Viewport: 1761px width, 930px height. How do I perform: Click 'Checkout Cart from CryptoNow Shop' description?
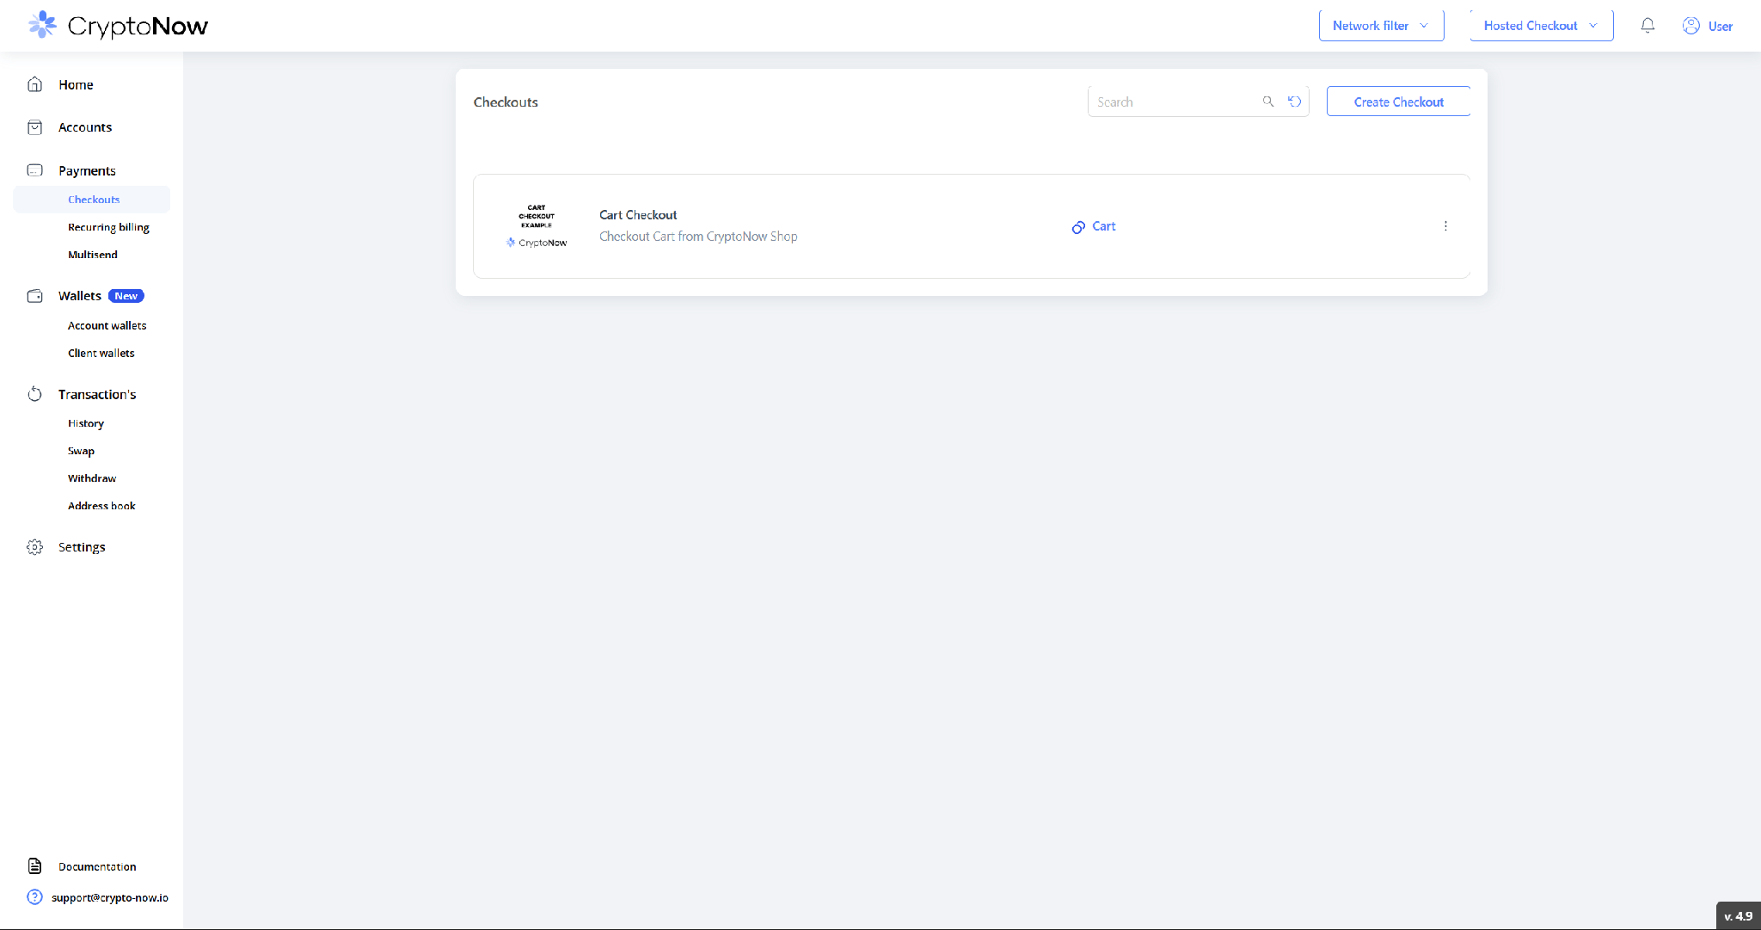pos(698,237)
